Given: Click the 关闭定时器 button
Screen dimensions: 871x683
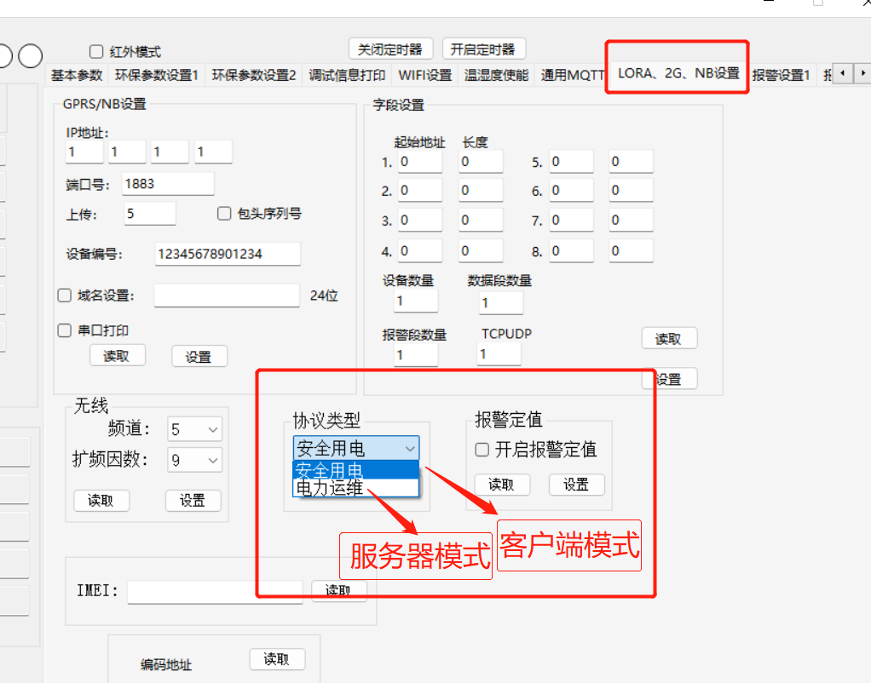Looking at the screenshot, I should pos(391,49).
